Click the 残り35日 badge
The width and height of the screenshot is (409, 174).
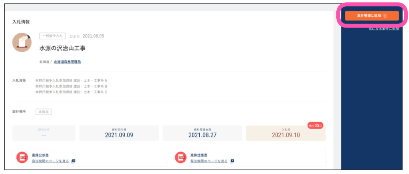[x=315, y=126]
